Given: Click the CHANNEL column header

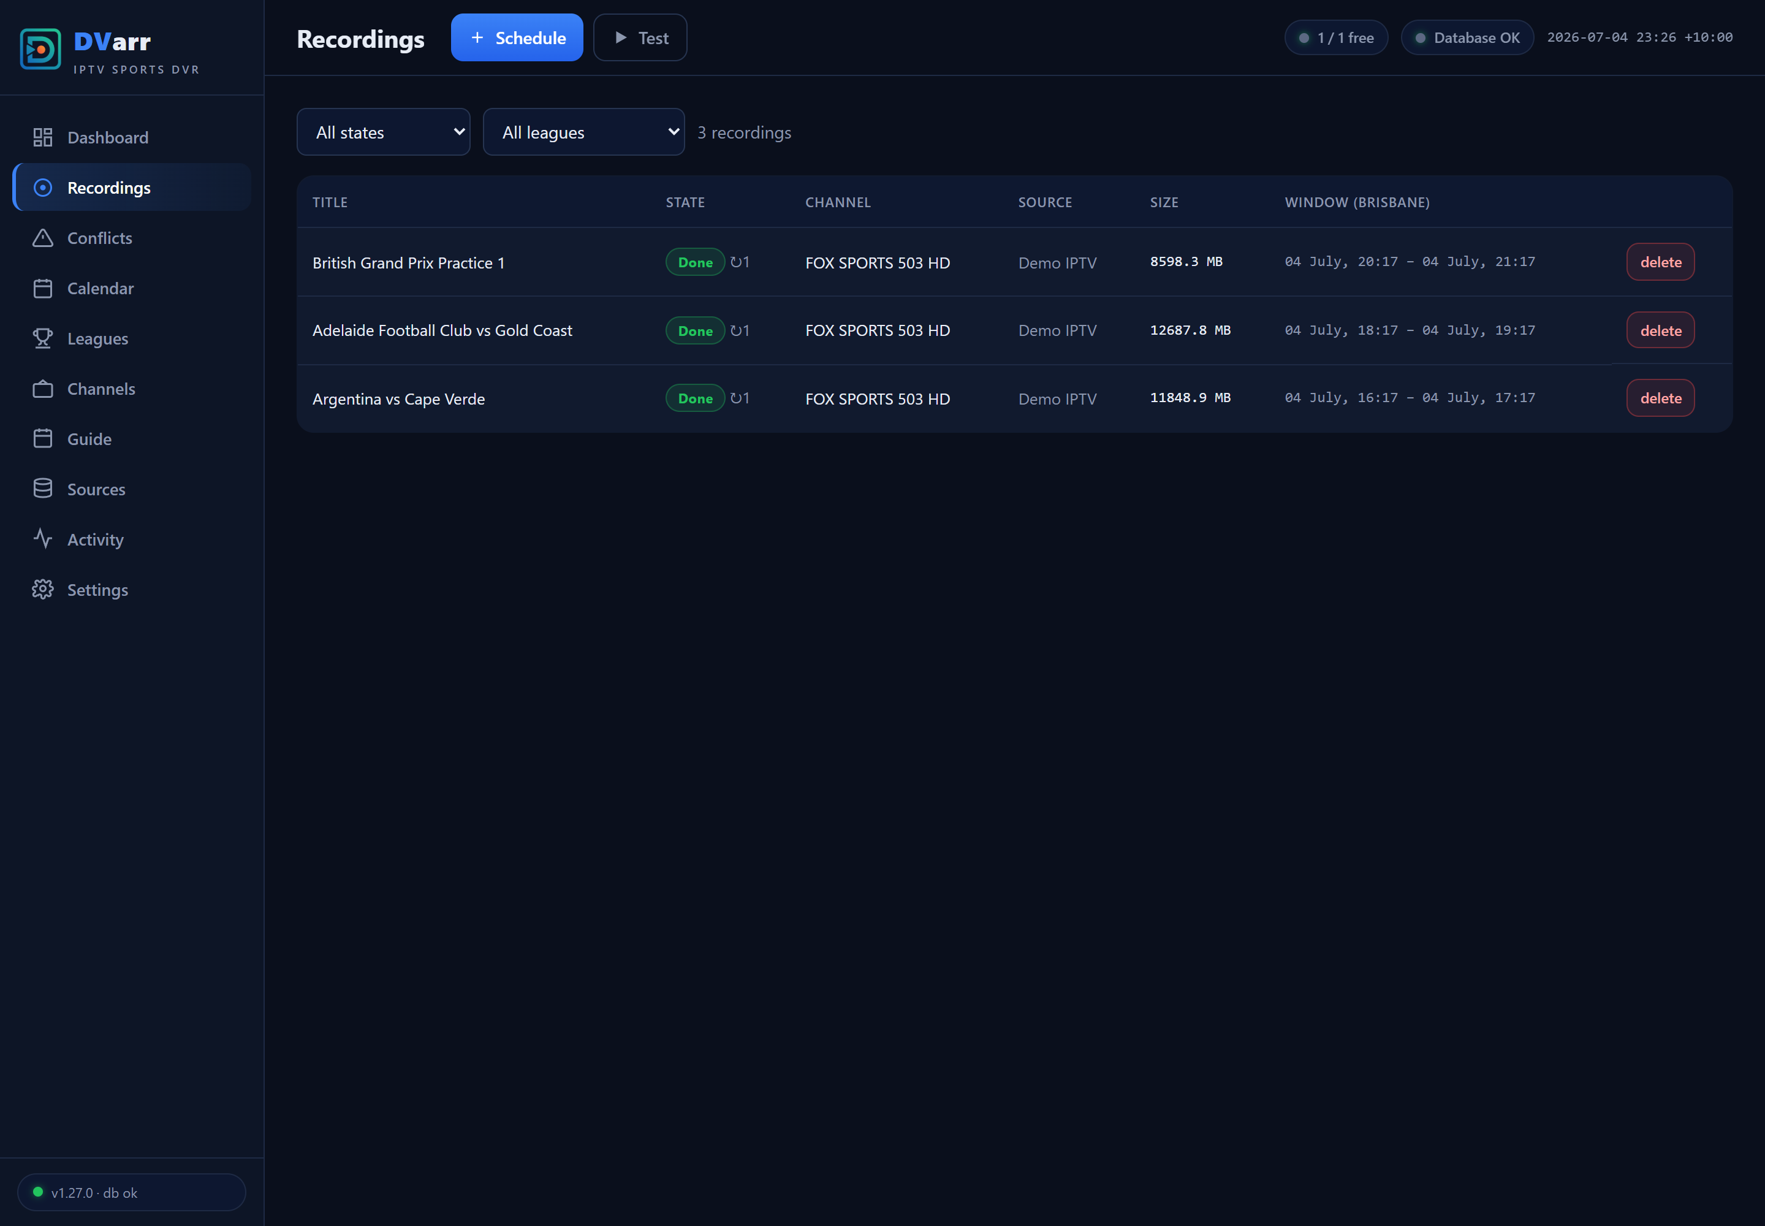Looking at the screenshot, I should (838, 202).
